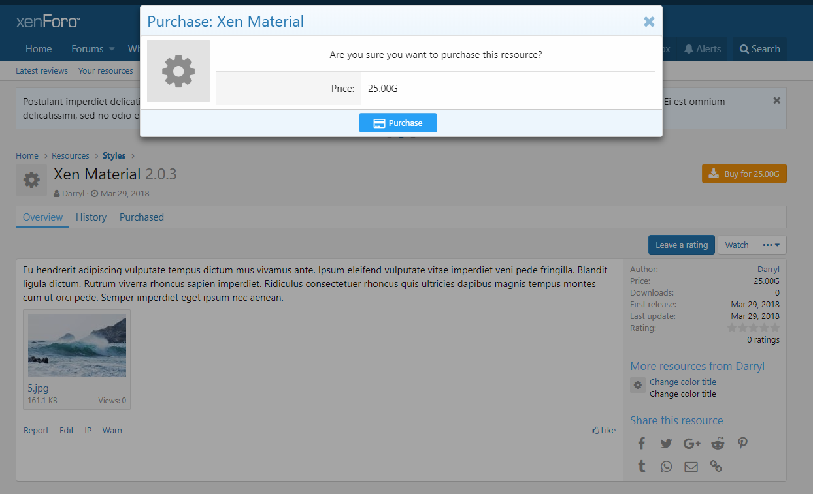Click the Google Plus share icon
The image size is (813, 494).
pos(691,444)
